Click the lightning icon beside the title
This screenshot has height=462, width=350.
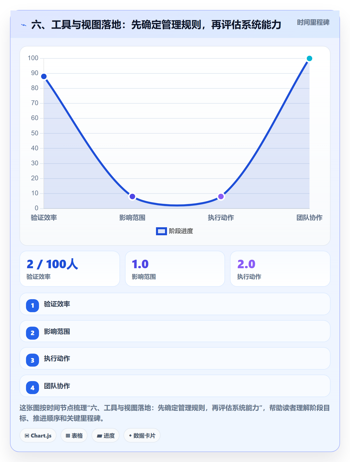pos(24,25)
